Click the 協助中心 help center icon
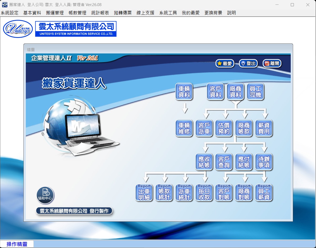The height and width of the screenshot is (248, 316). [x=45, y=195]
